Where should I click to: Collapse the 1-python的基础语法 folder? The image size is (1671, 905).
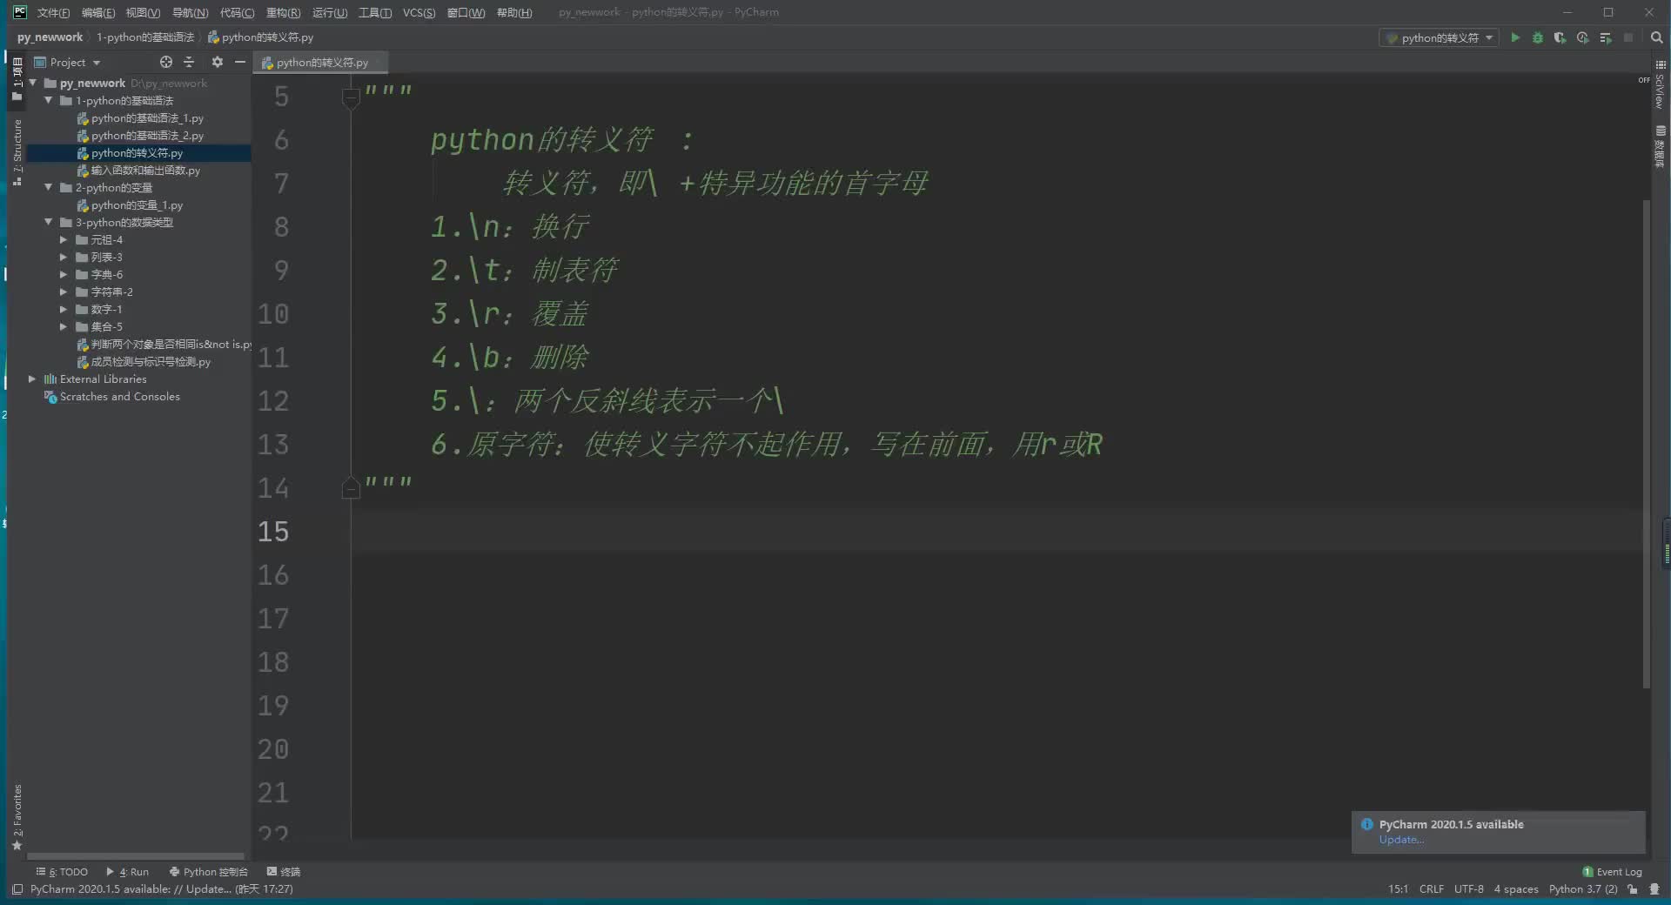tap(49, 100)
